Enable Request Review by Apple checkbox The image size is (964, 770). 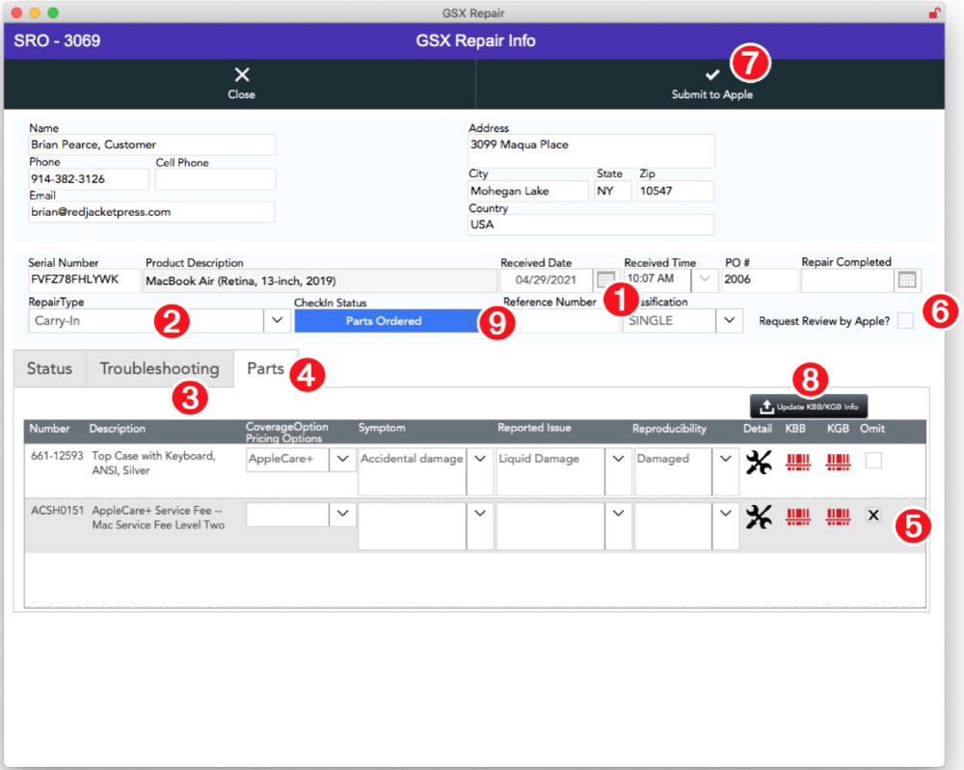tap(905, 321)
